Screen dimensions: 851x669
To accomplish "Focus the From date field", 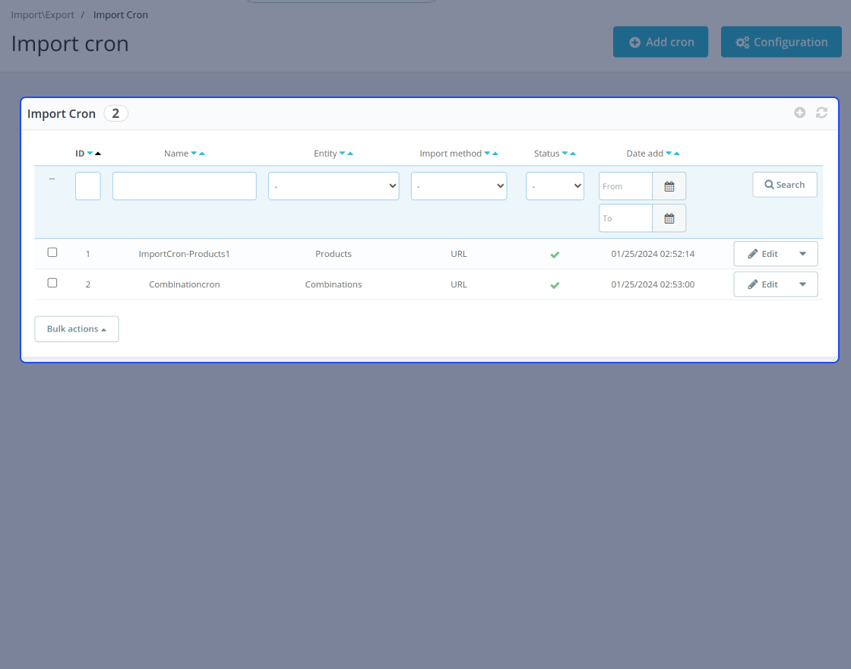I will 626,186.
